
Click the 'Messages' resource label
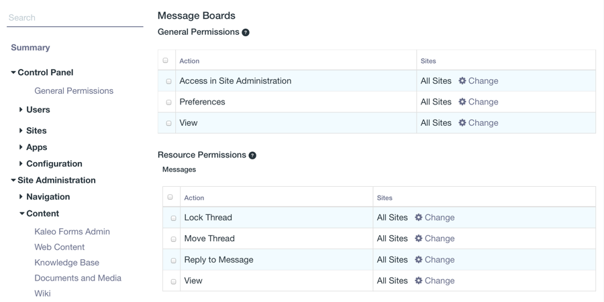179,169
